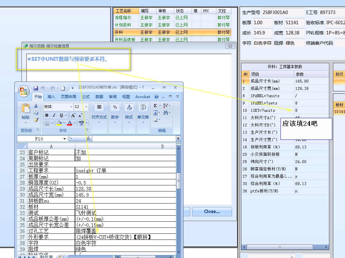Toggle Underline formatting
Viewport: 345px width, 258px height.
coord(61,115)
